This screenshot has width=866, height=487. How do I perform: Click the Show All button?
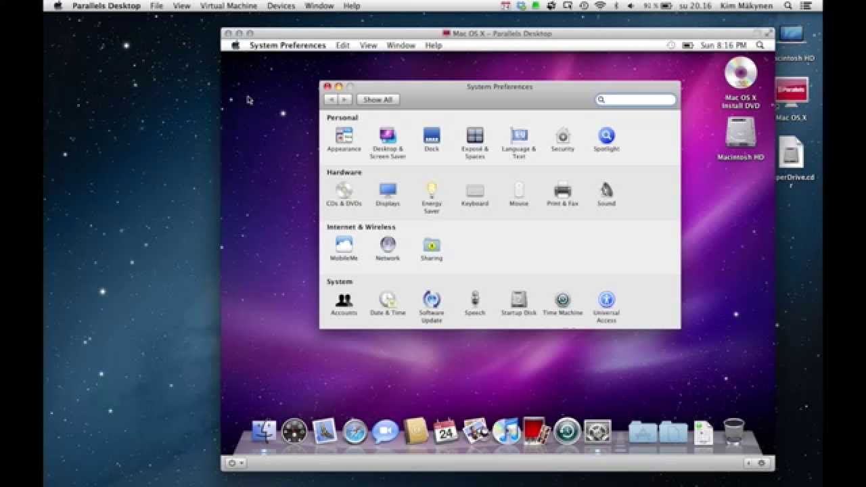point(378,99)
